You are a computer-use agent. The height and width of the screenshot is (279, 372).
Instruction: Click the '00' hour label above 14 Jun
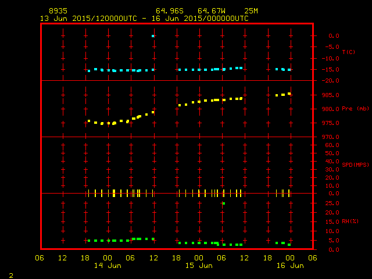(108, 258)
